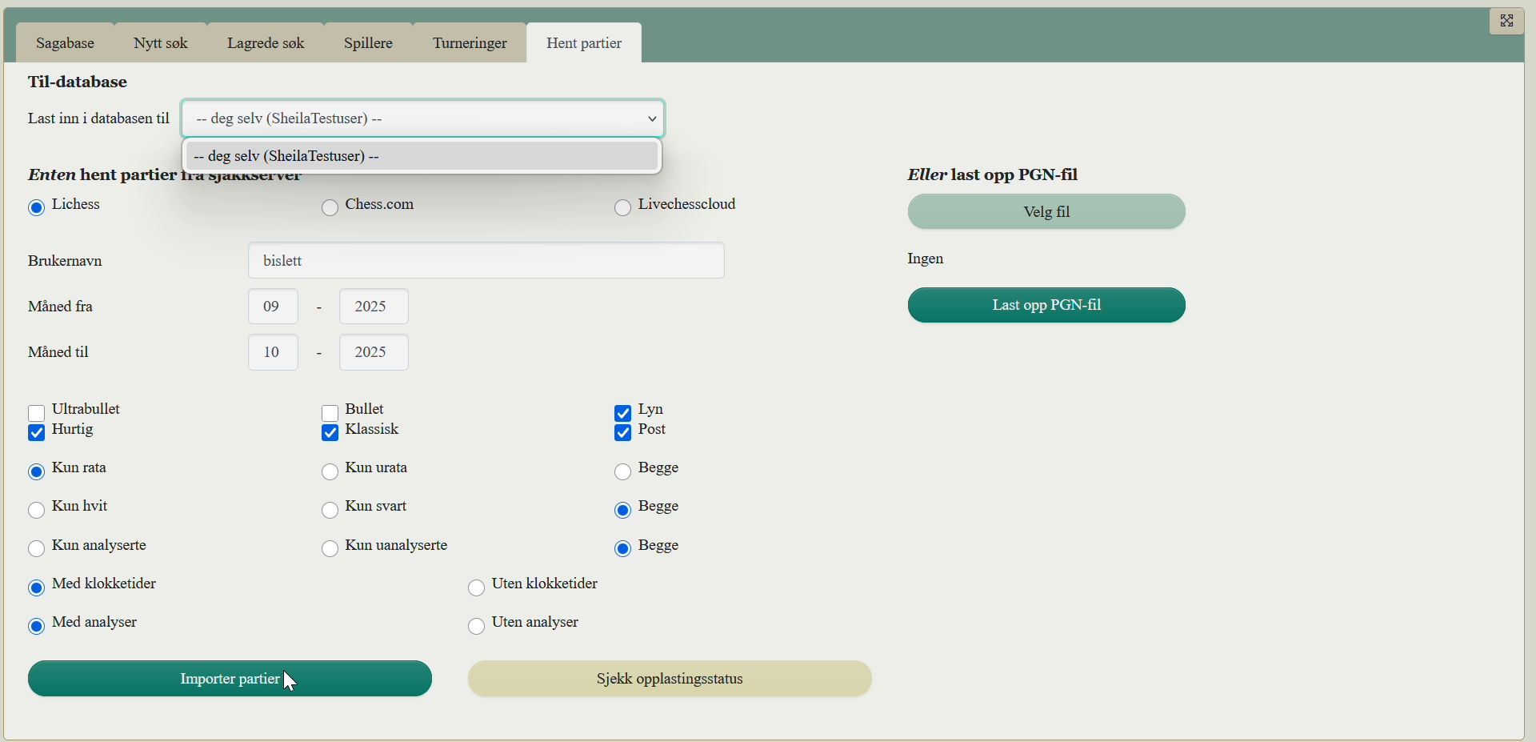Screen dimensions: 1536x742
Task: Select the Chess.com radio button
Action: 330,208
